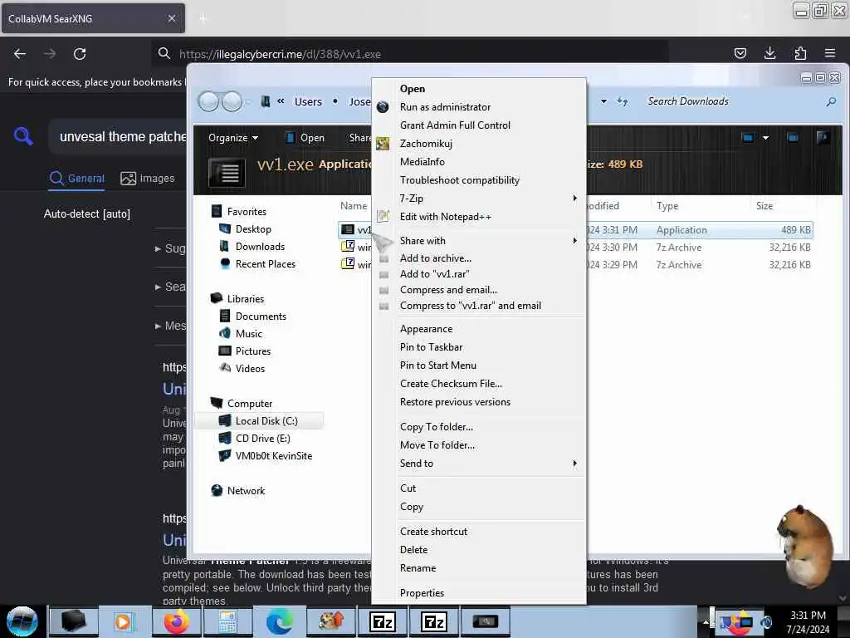Sort by the Type column header

[667, 206]
